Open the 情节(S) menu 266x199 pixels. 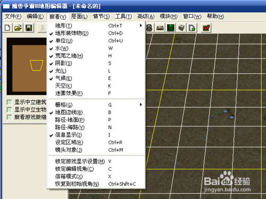[101, 16]
